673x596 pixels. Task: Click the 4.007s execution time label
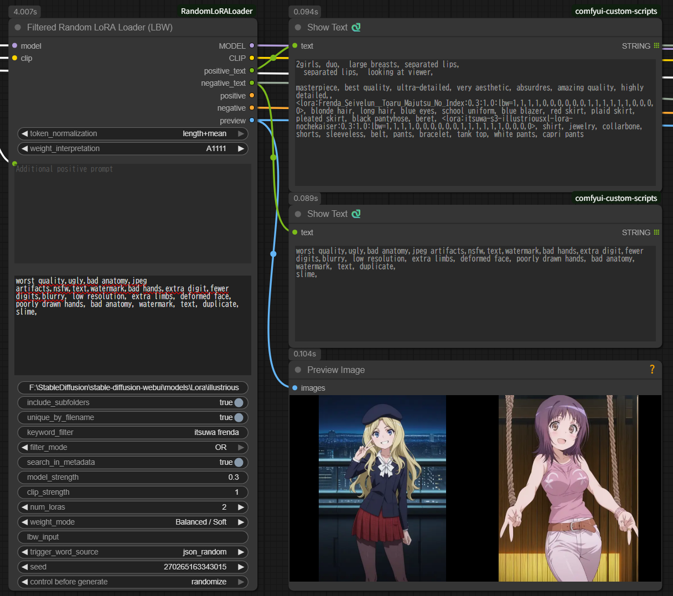tap(25, 12)
